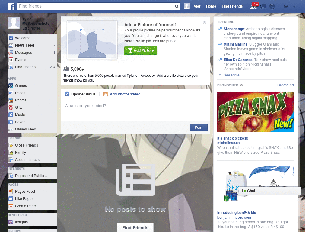Image resolution: width=309 pixels, height=232 pixels.
Task: Open Pages and Public feed icon
Action: click(11, 176)
